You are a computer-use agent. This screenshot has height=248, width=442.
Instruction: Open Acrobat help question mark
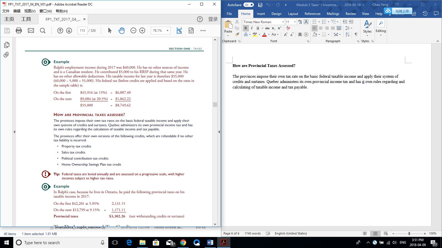[x=200, y=19]
